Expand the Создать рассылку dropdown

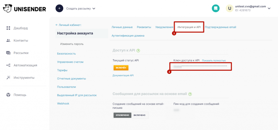[81, 8]
